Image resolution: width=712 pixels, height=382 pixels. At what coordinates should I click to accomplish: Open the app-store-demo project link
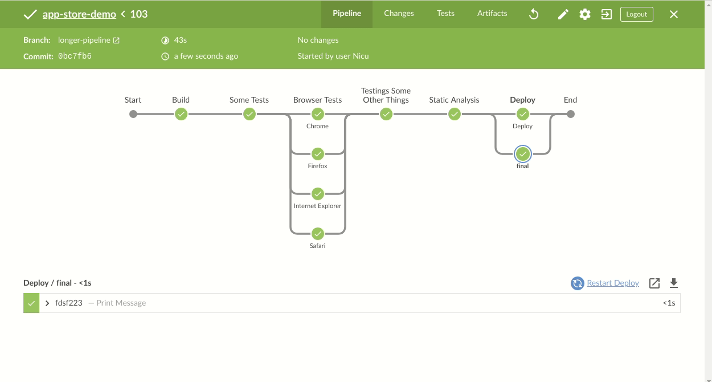pos(79,14)
